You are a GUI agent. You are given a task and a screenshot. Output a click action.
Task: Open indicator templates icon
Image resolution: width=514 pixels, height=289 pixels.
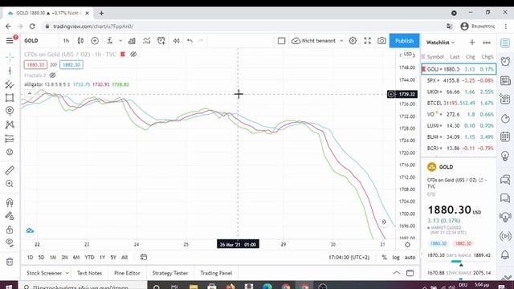[146, 41]
